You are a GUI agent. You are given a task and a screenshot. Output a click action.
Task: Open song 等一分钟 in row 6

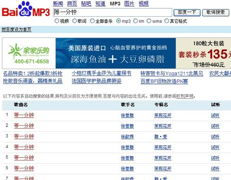[24, 168]
